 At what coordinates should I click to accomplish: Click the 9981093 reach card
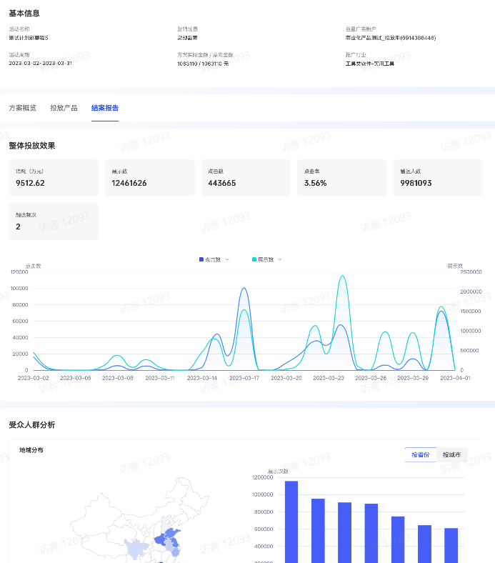(x=439, y=178)
